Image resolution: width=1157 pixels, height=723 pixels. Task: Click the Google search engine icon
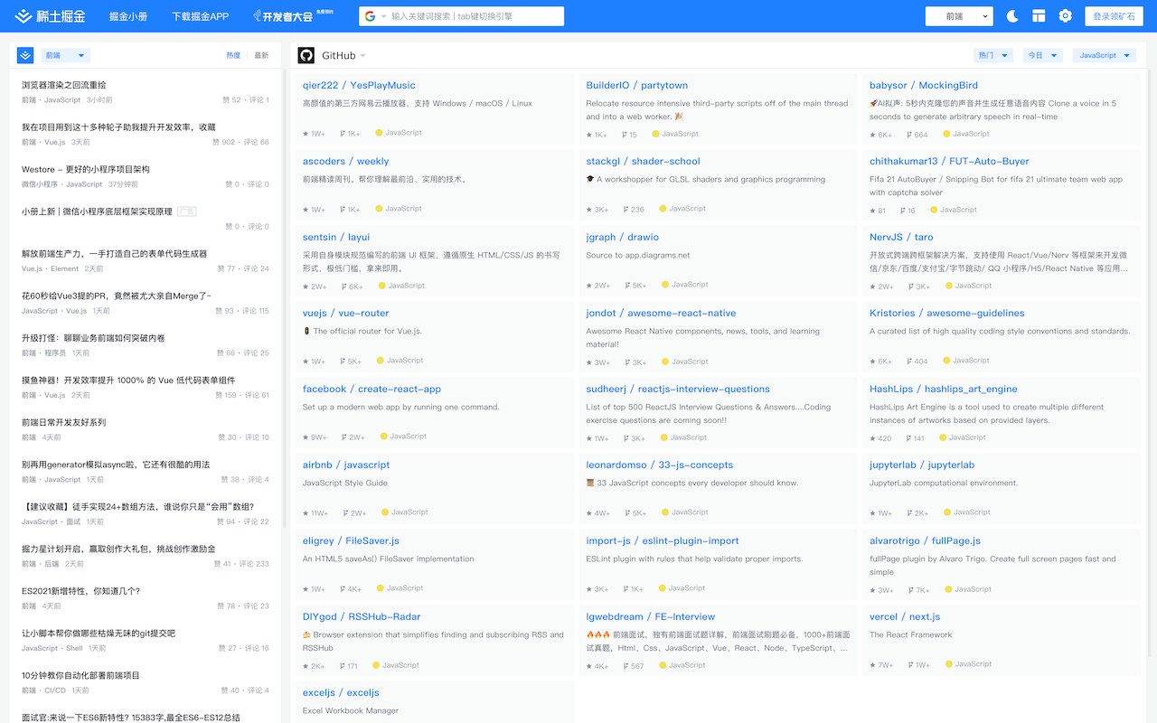(370, 16)
